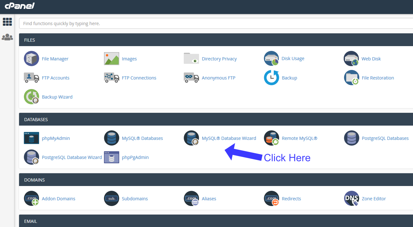Click the FTP Accounts truck icon
Screen dimensions: 413x227
click(x=31, y=78)
